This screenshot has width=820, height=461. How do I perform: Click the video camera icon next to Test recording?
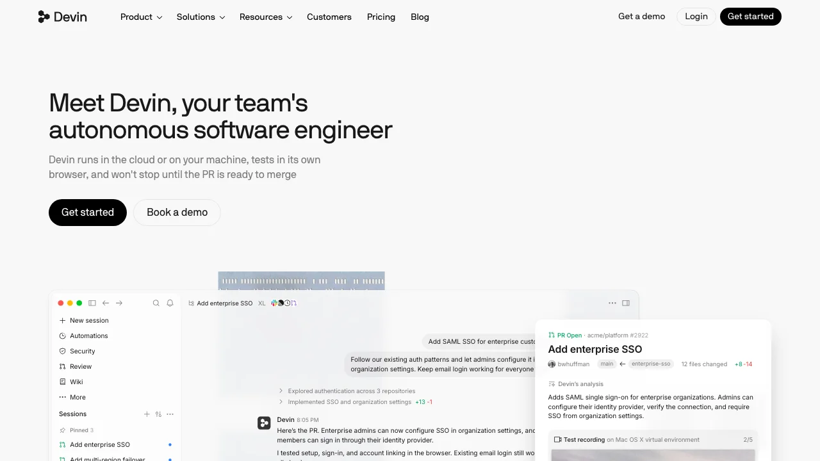tap(557, 440)
